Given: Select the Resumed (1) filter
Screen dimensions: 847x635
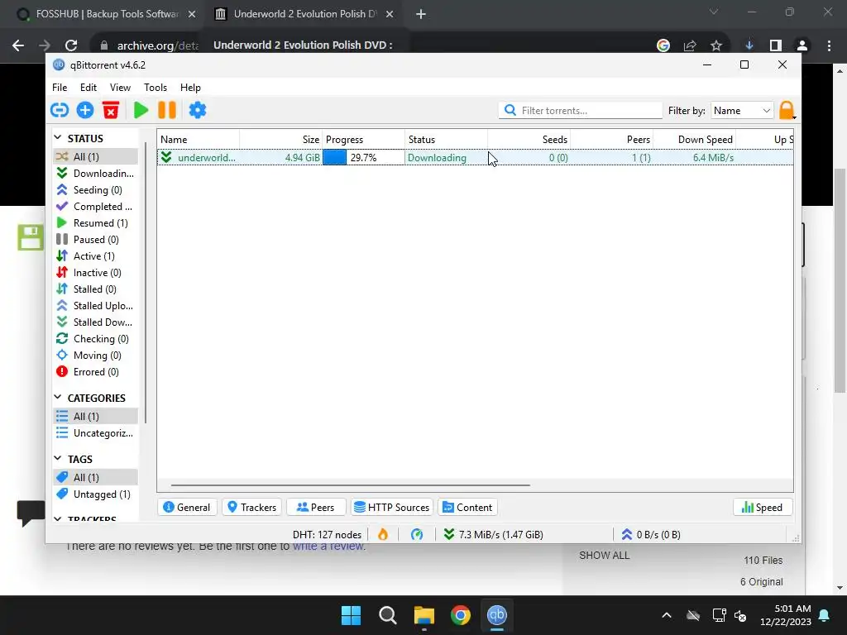Looking at the screenshot, I should point(96,223).
